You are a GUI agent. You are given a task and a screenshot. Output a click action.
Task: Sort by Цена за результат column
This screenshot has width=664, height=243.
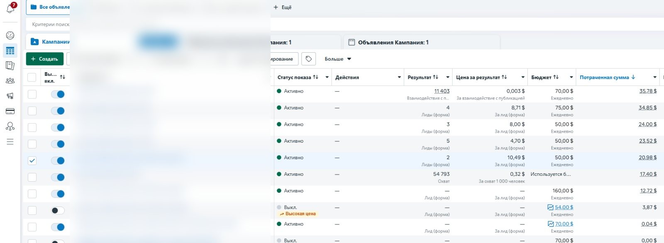pos(504,77)
